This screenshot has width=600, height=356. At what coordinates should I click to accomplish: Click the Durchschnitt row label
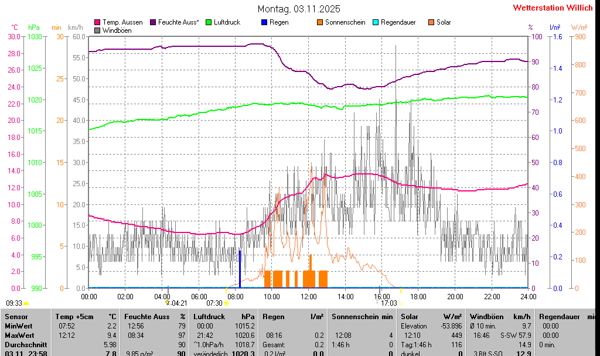pos(23,344)
